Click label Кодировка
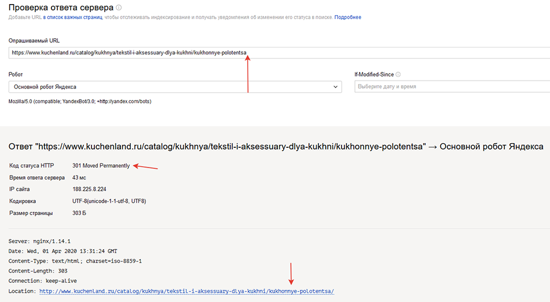 tap(23, 201)
